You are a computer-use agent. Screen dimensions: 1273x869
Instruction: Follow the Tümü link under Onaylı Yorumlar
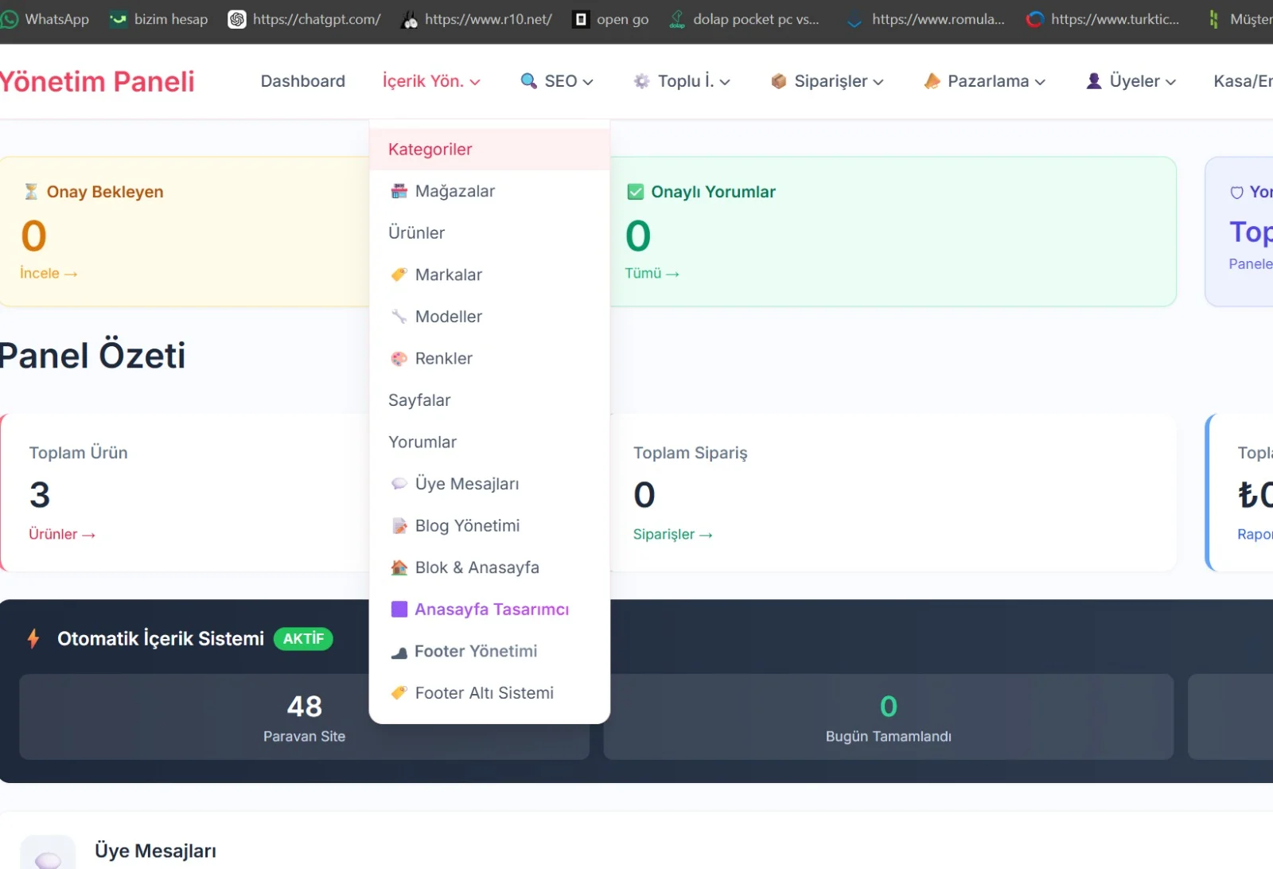click(x=652, y=273)
